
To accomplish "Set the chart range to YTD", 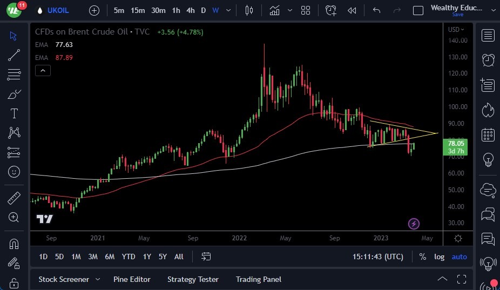I will click(x=129, y=257).
